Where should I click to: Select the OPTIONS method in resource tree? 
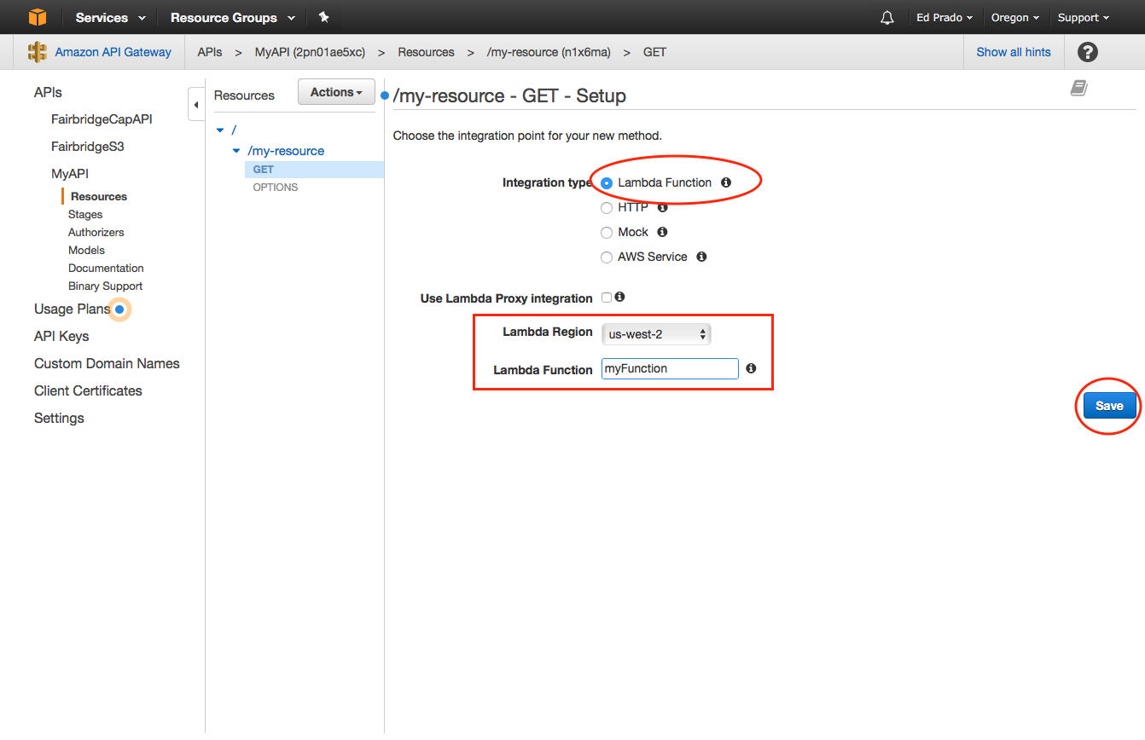pos(276,188)
